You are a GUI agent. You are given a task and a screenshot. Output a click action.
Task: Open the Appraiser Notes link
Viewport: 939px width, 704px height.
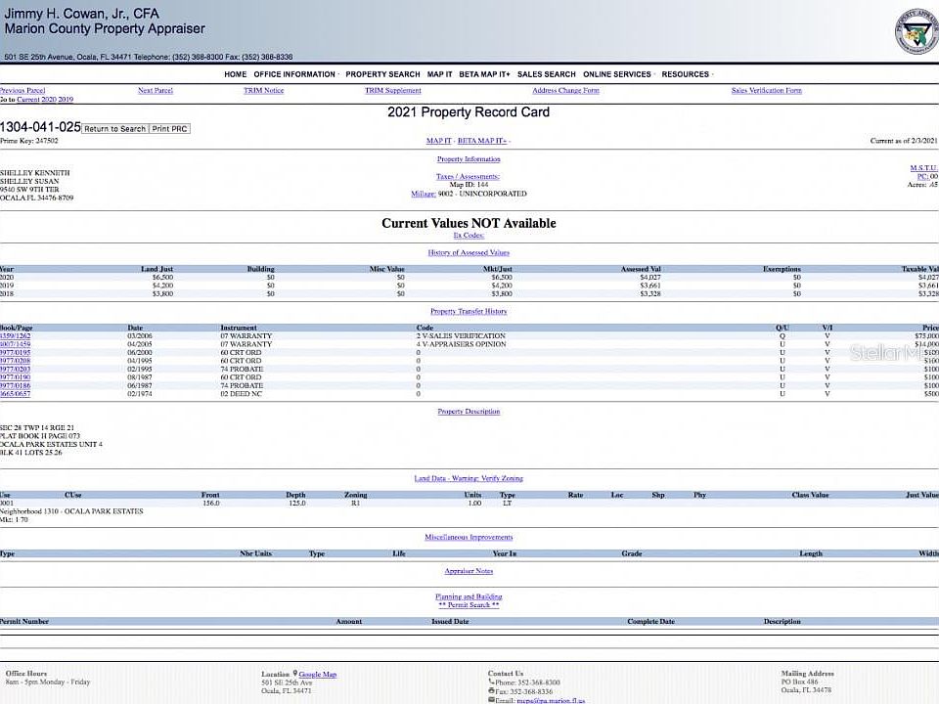[x=469, y=571]
